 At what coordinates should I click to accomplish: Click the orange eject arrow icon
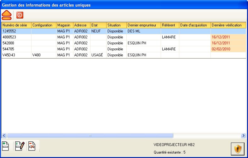[x=7, y=14]
